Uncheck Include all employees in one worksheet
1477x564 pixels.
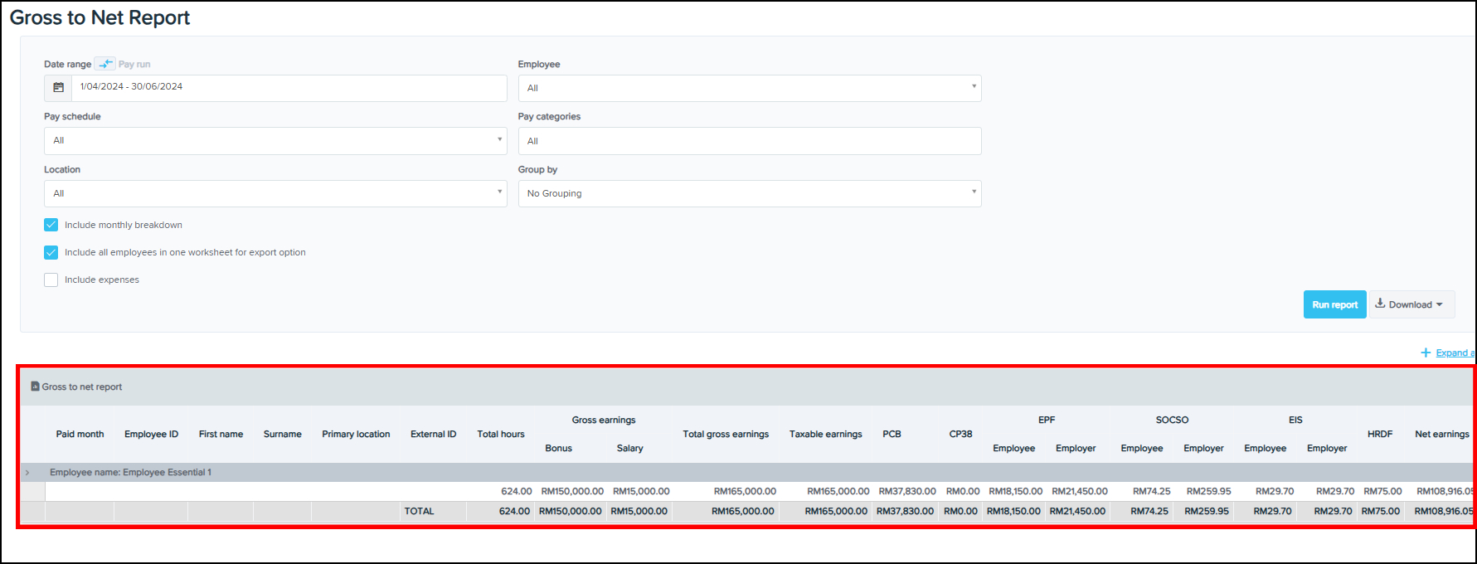[x=51, y=252]
